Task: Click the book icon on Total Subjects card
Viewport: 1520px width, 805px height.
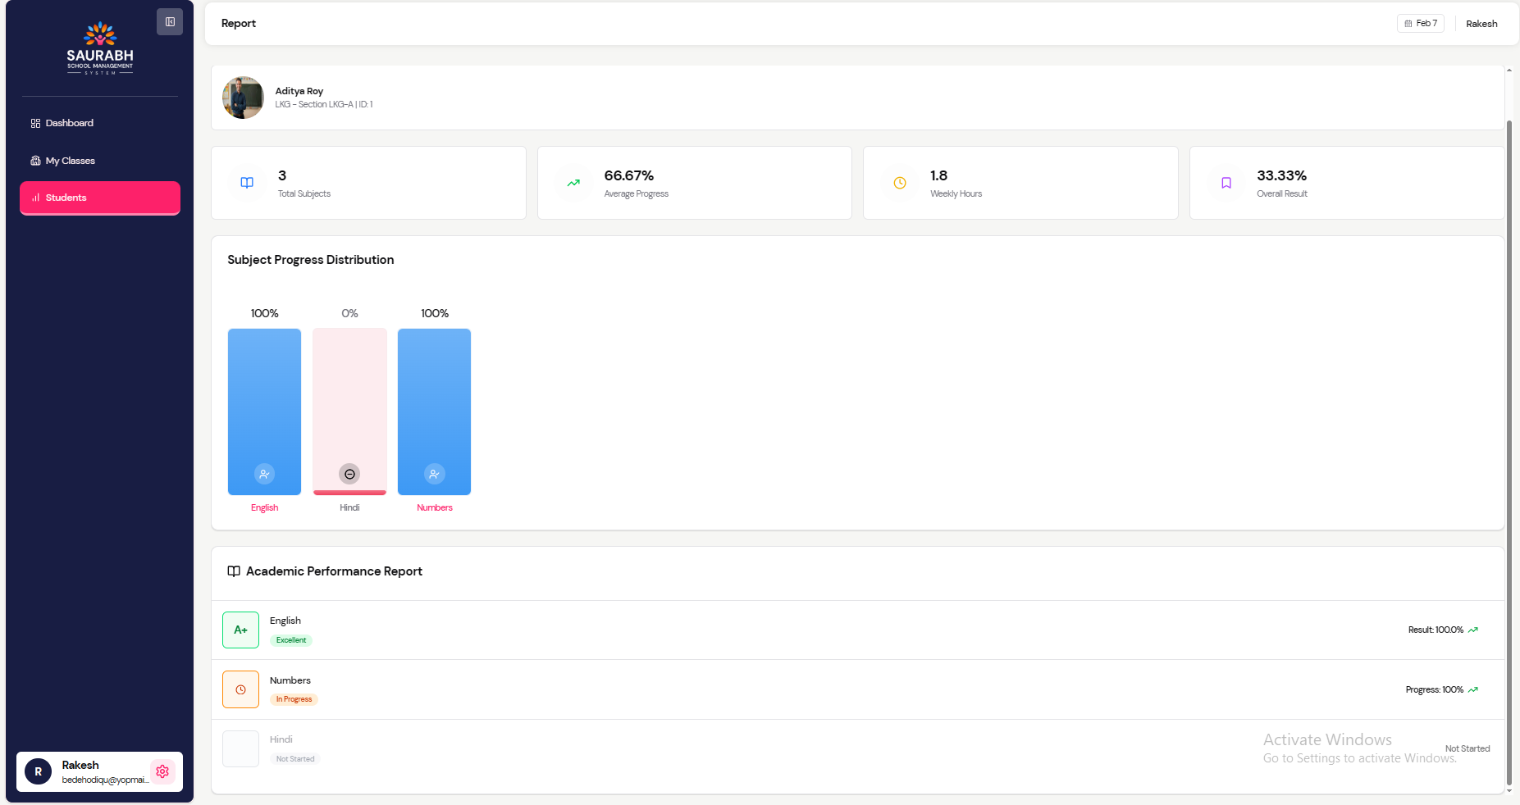Action: click(x=247, y=183)
